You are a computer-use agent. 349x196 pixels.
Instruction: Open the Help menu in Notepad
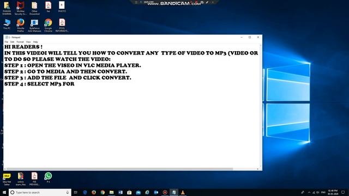35,42
